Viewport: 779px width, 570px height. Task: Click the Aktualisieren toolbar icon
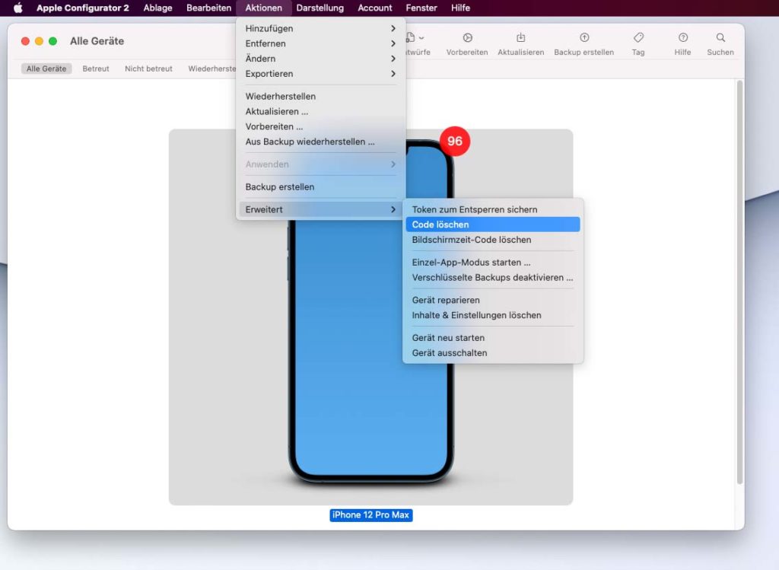520,38
